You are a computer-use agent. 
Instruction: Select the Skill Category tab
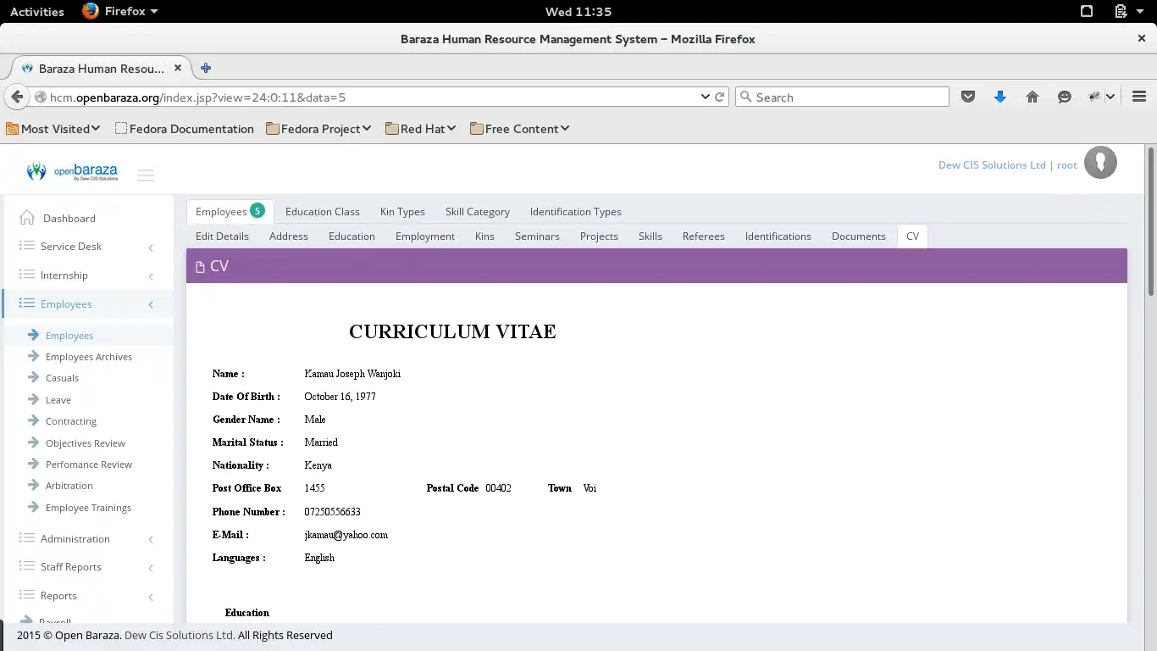(x=477, y=212)
